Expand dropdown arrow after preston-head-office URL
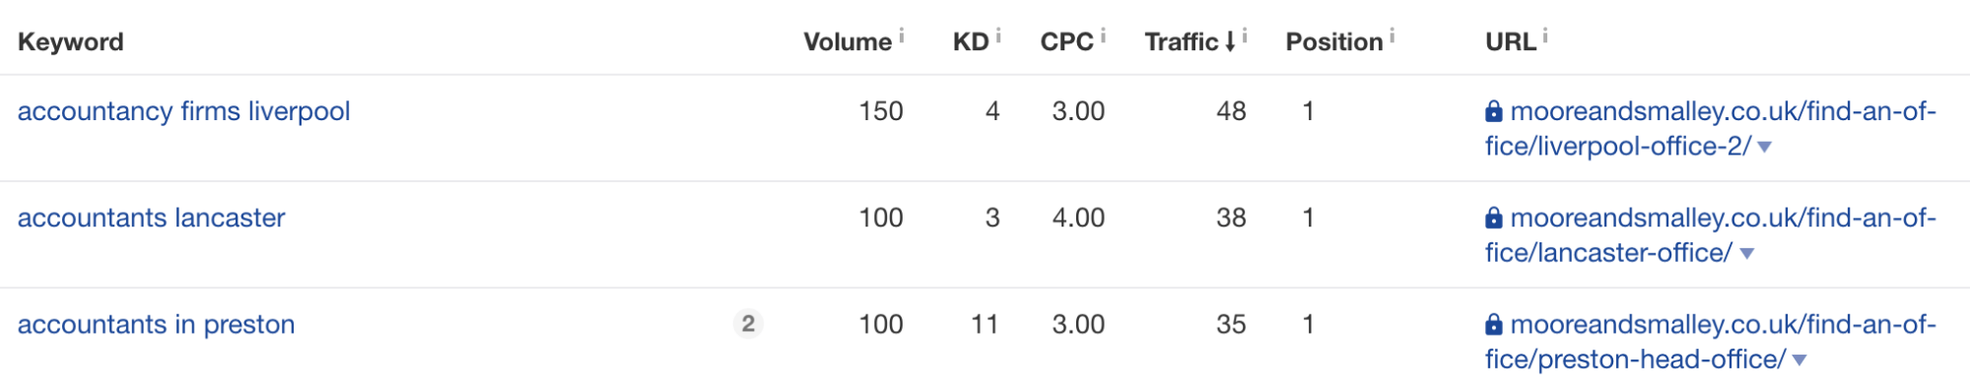 1799,360
